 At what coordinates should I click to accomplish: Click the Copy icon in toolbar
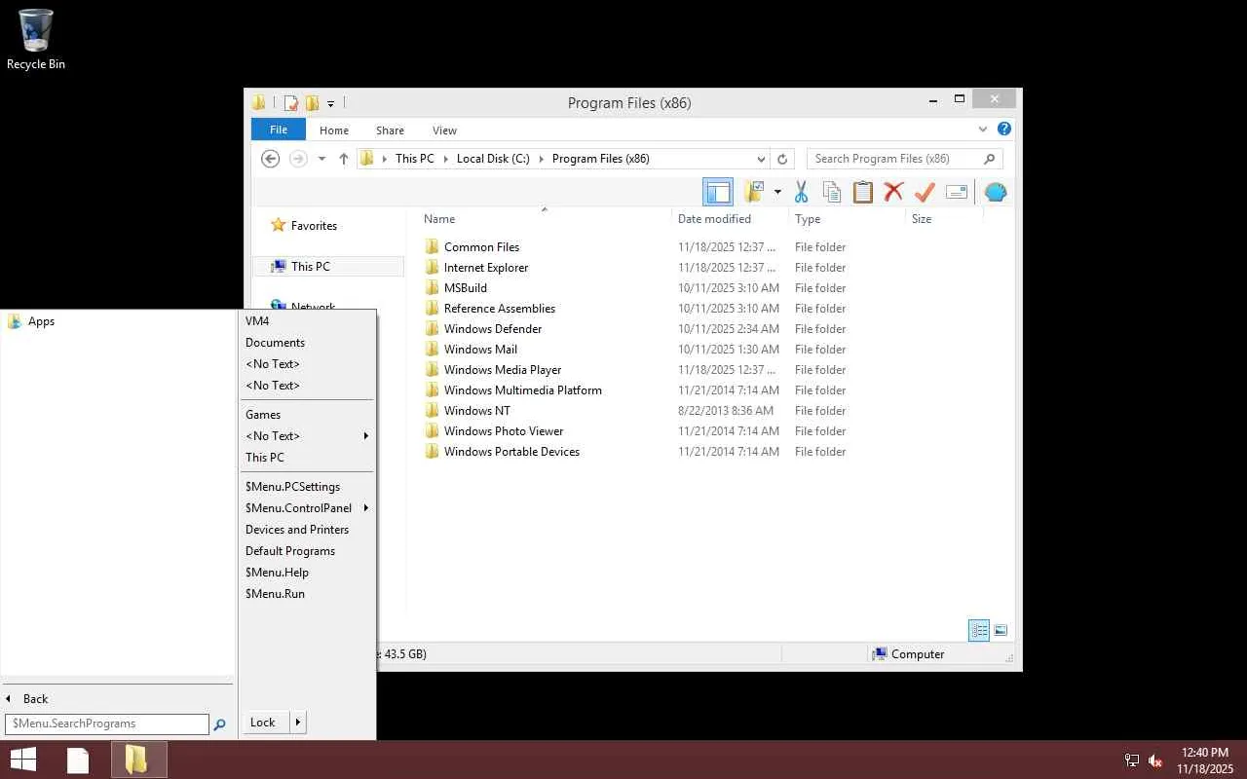pos(831,192)
